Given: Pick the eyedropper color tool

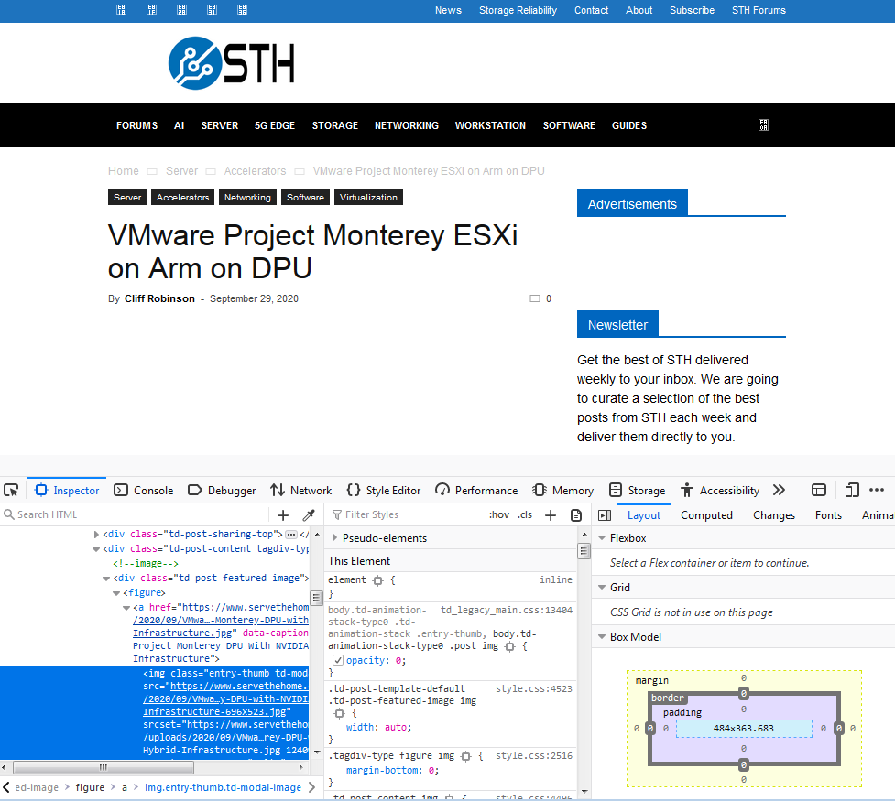Looking at the screenshot, I should 309,515.
